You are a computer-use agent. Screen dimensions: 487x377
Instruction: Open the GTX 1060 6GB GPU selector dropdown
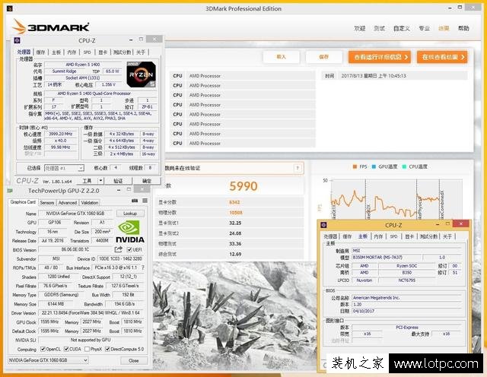pos(48,360)
